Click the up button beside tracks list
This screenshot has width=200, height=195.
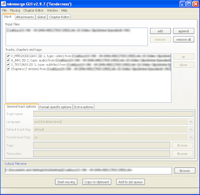click(183, 57)
